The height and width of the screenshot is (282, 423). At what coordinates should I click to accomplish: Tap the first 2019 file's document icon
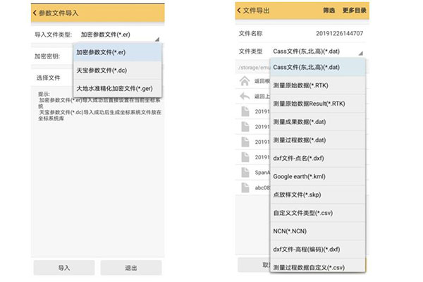pos(243,111)
